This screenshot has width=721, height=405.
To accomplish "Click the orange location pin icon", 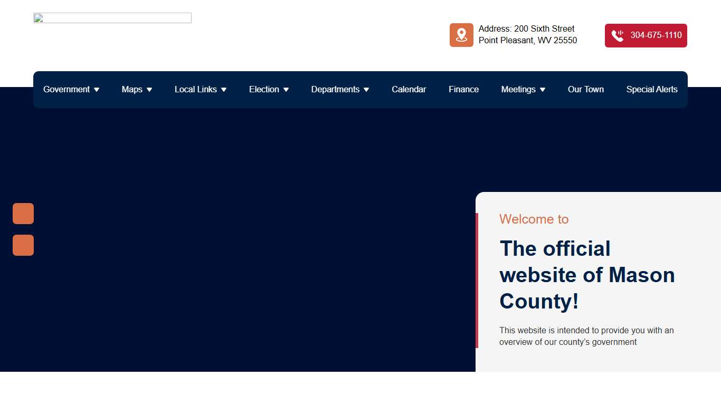I will point(461,35).
